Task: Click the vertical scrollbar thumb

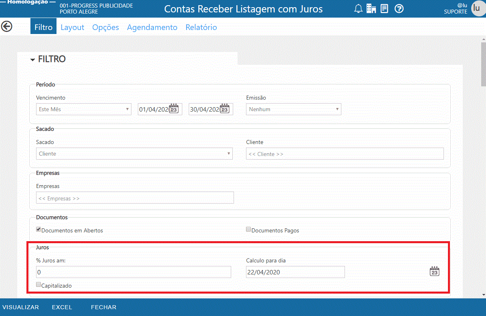Action: tap(483, 64)
